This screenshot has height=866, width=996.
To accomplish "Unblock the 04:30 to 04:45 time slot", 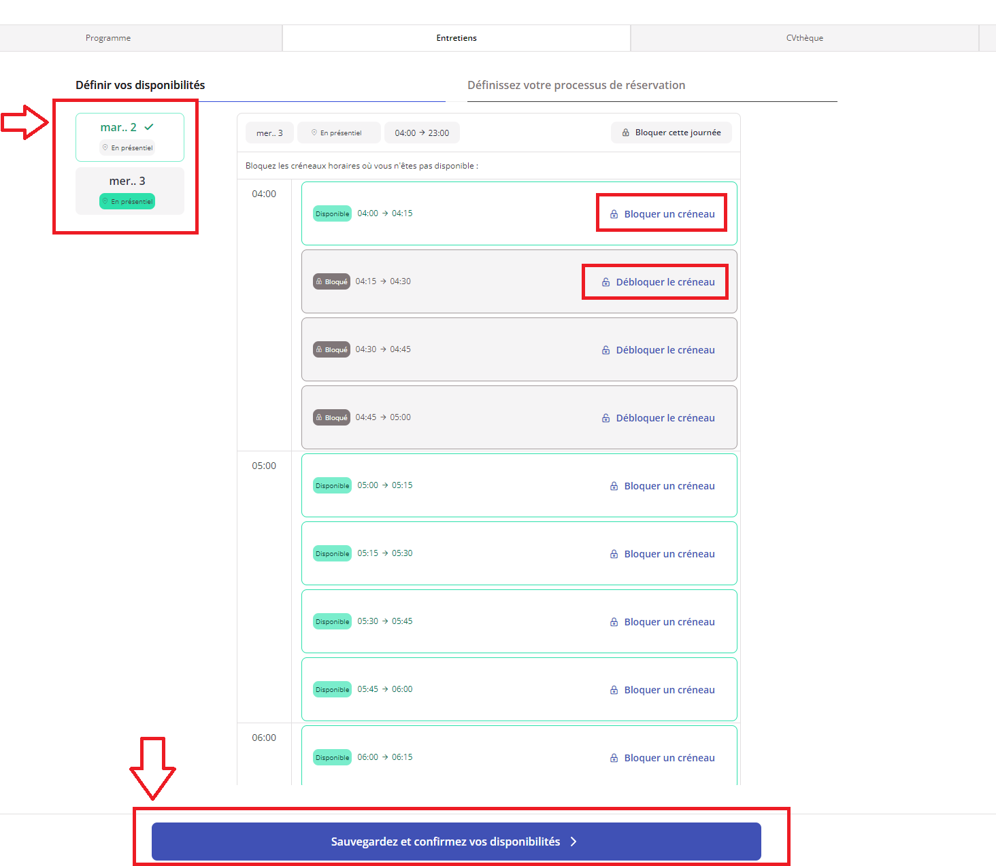I will coord(658,350).
